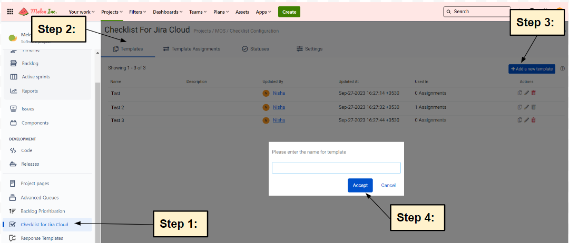Click Add a new template button

pyautogui.click(x=532, y=69)
